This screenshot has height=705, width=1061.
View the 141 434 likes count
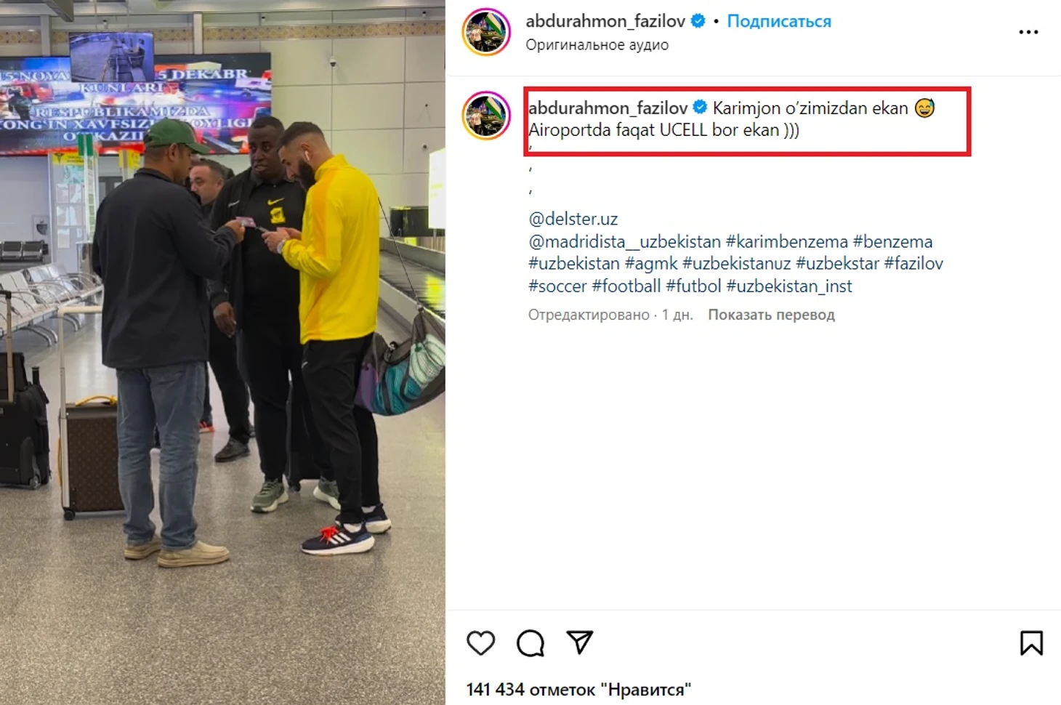tap(578, 689)
